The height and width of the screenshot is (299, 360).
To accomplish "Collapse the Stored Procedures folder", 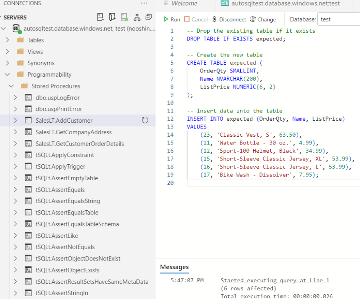I will pyautogui.click(x=11, y=86).
